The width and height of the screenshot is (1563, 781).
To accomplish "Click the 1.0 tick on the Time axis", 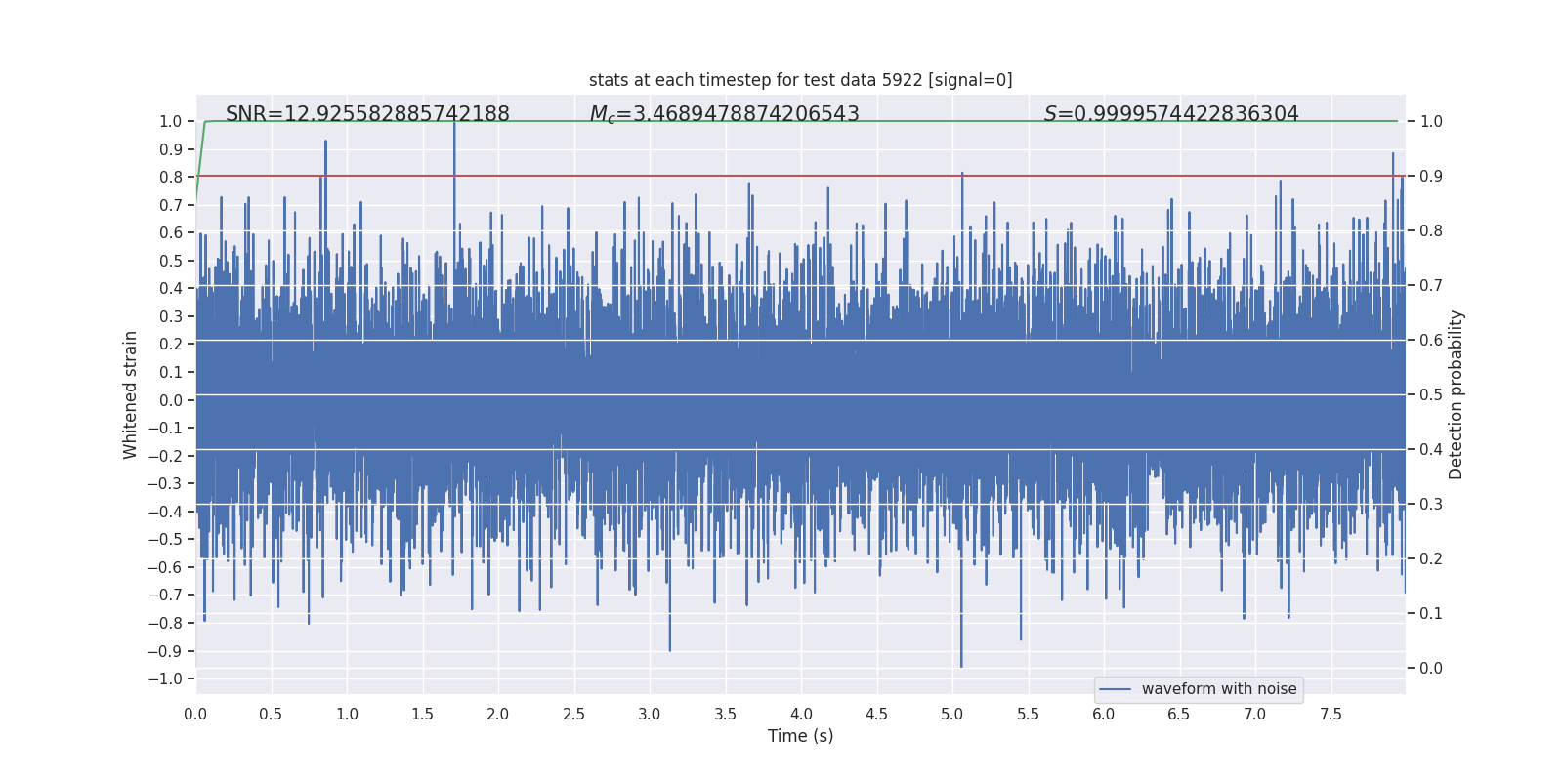I will click(347, 715).
